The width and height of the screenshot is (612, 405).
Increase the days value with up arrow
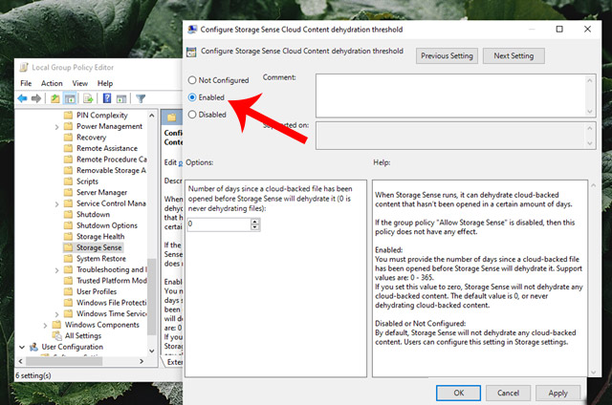point(255,221)
